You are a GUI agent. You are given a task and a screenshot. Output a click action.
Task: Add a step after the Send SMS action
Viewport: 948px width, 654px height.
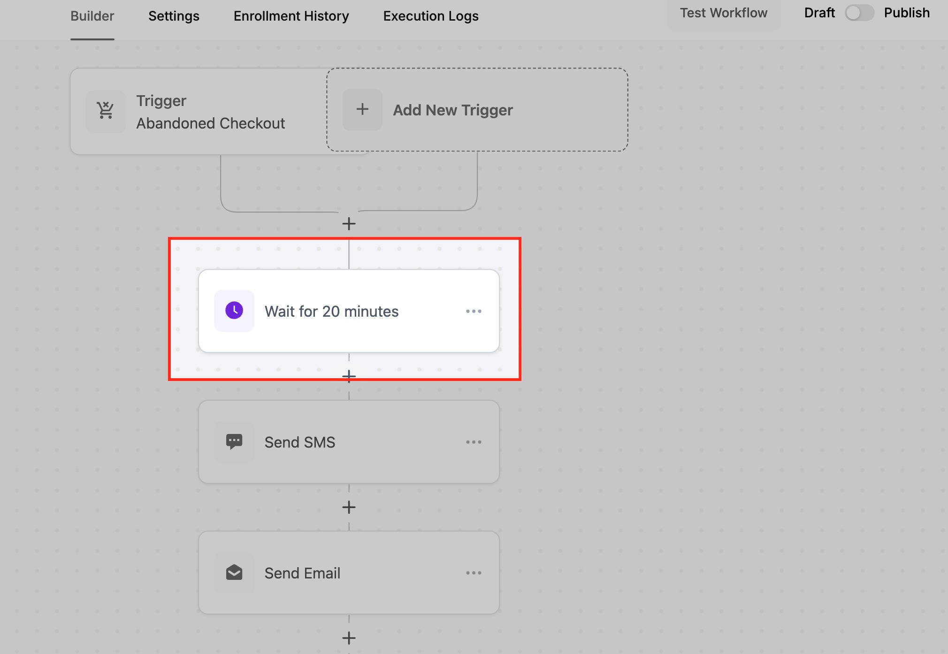click(349, 507)
